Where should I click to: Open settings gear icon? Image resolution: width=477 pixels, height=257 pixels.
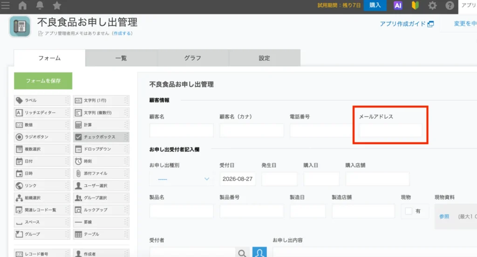[432, 6]
